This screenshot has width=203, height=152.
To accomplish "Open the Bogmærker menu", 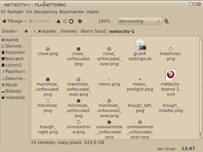I will [72, 12].
